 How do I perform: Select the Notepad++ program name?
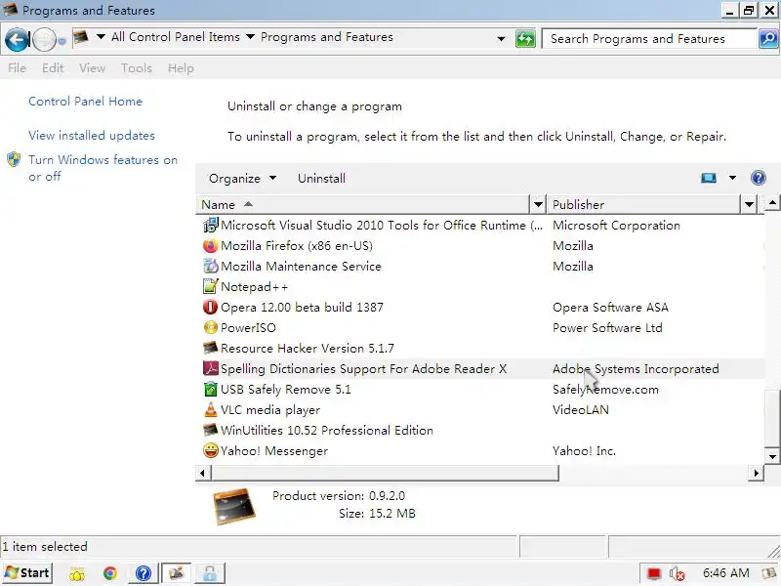(254, 287)
